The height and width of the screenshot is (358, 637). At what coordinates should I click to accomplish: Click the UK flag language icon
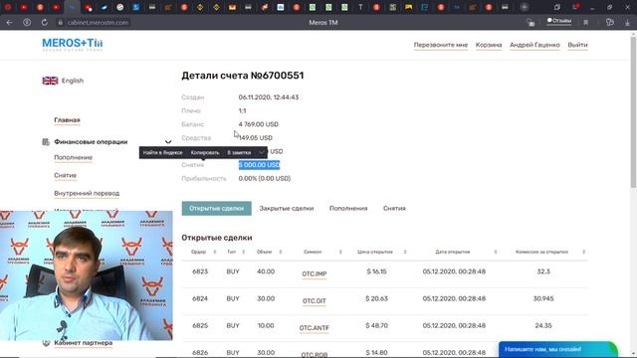coord(50,81)
